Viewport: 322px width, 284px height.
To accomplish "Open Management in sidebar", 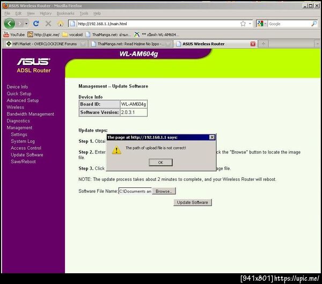I will [19, 127].
